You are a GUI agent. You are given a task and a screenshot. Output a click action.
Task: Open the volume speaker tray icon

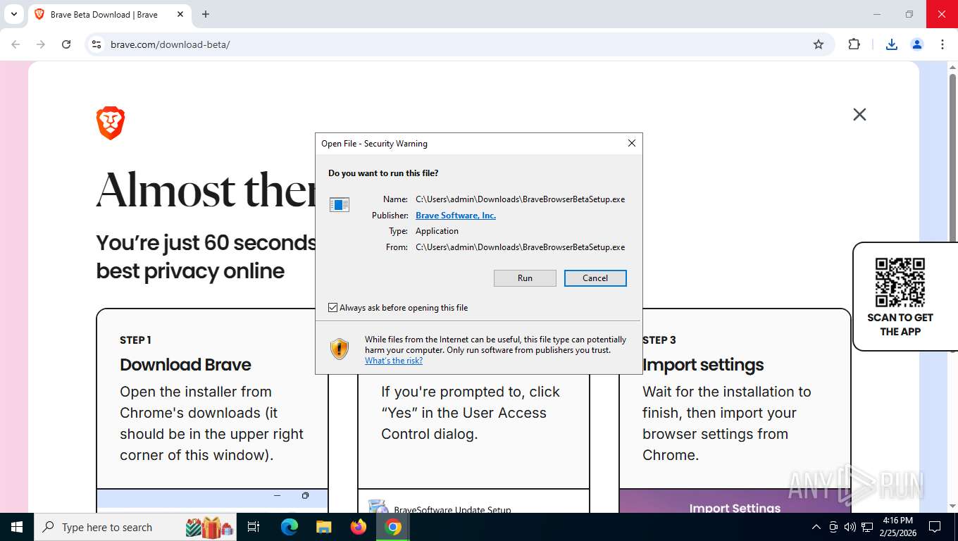pyautogui.click(x=850, y=527)
